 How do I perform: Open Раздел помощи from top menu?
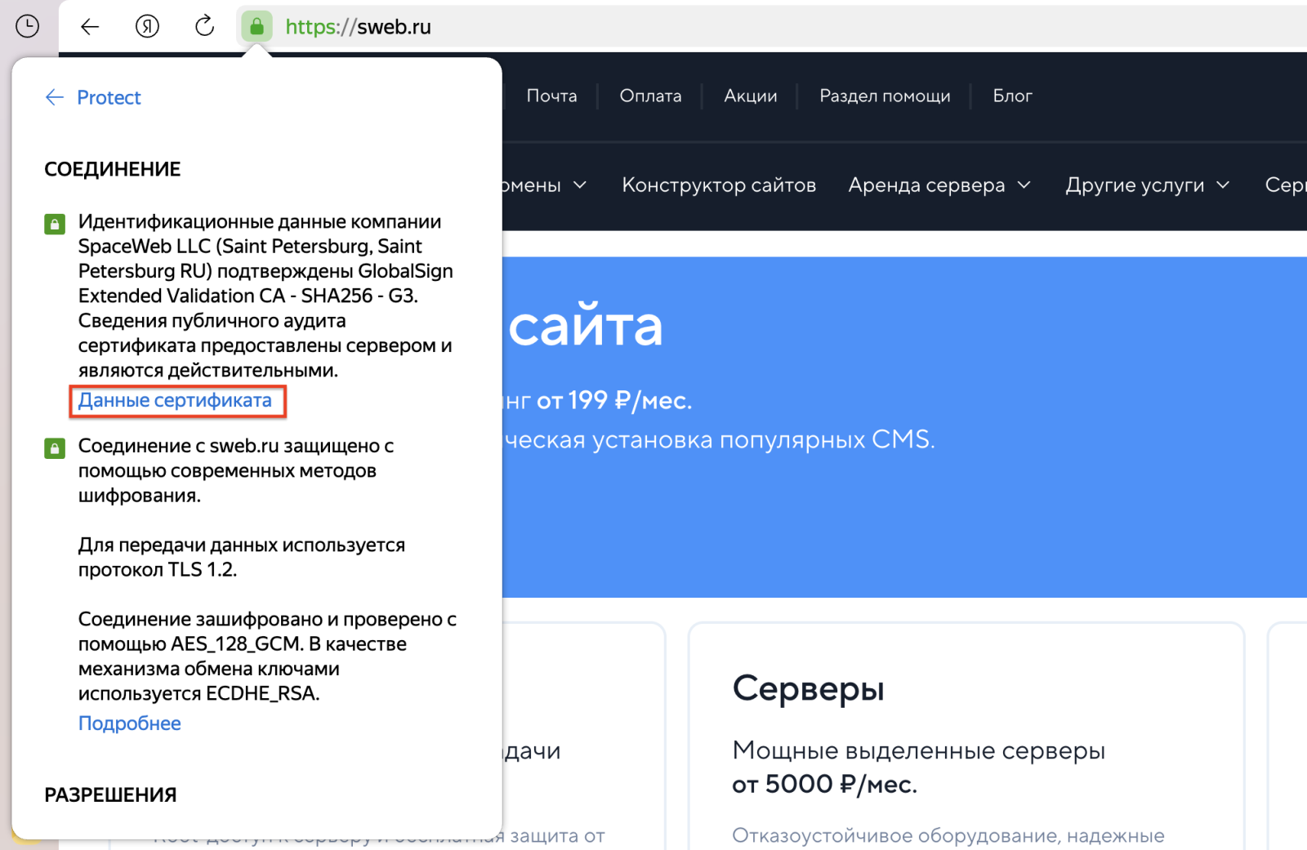pos(885,96)
